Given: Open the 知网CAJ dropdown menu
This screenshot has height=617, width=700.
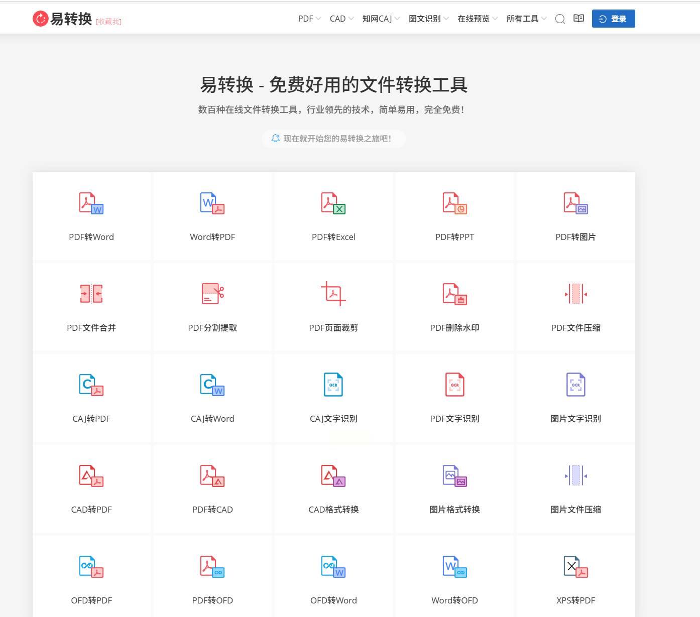Looking at the screenshot, I should coord(381,19).
